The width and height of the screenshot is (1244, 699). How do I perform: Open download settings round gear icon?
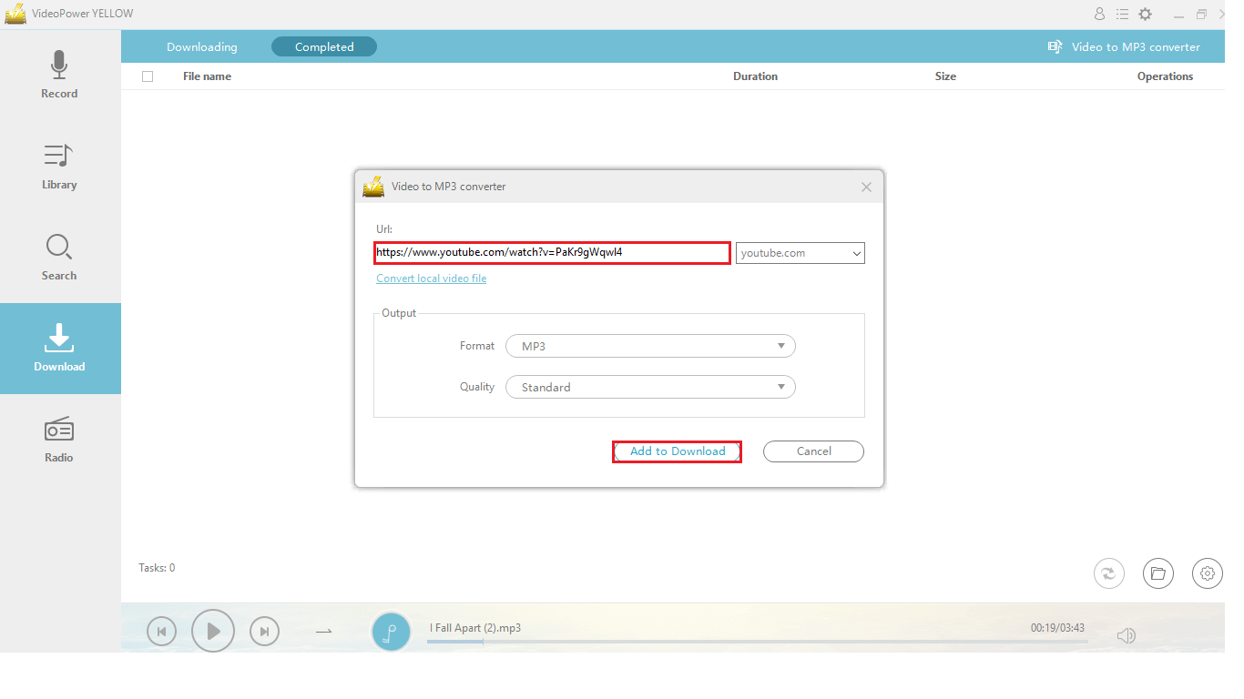pos(1208,573)
